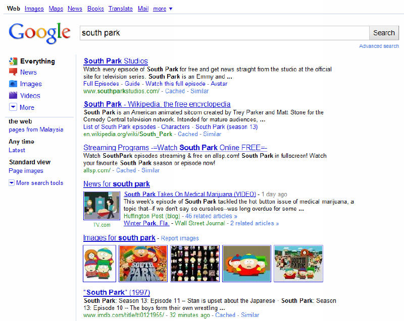404x321 pixels.
Task: Switch to 'Page images' view
Action: [x=26, y=171]
